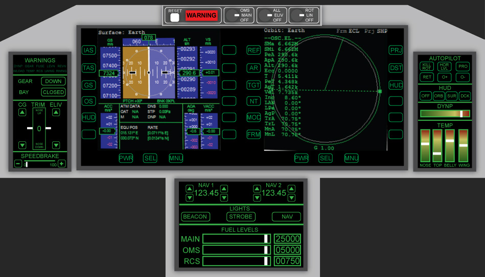Decrease speedbrake with minus button
The height and width of the screenshot is (277, 485).
[x=18, y=164]
